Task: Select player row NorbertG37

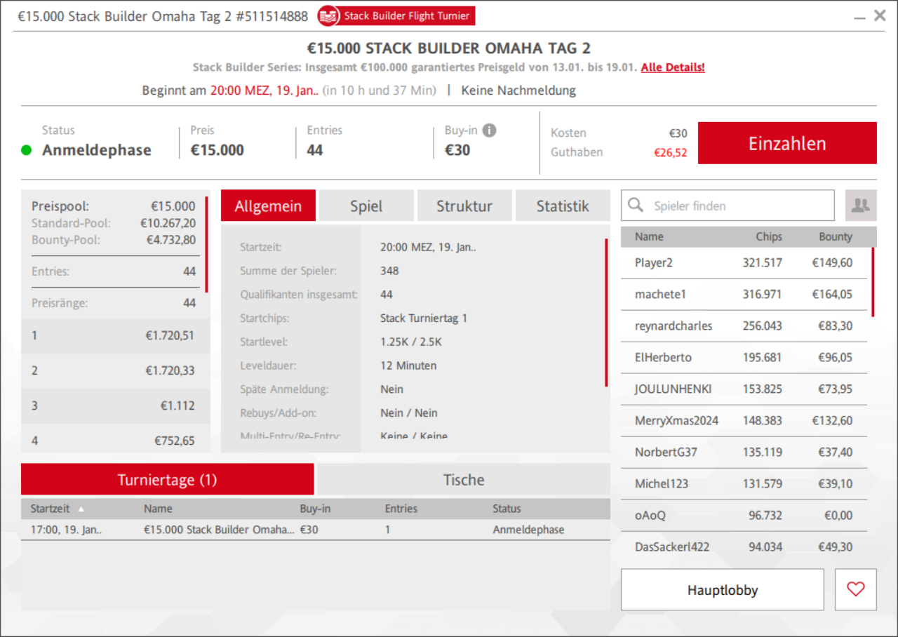Action: pyautogui.click(x=744, y=452)
